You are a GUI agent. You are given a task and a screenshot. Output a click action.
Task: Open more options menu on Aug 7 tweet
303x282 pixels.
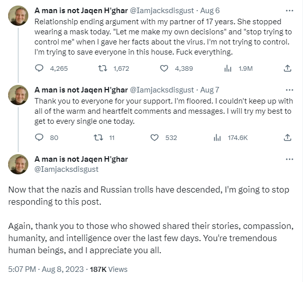tap(289, 90)
